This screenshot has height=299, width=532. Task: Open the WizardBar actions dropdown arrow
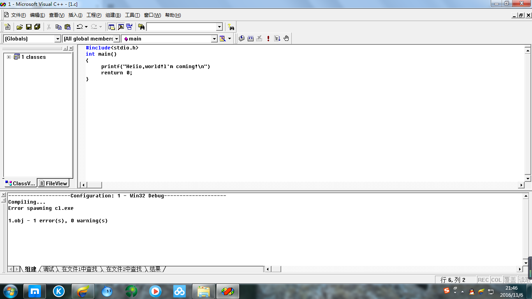point(229,39)
